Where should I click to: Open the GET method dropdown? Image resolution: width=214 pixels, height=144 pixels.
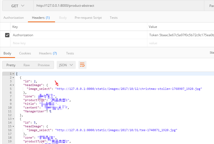tap(18, 6)
